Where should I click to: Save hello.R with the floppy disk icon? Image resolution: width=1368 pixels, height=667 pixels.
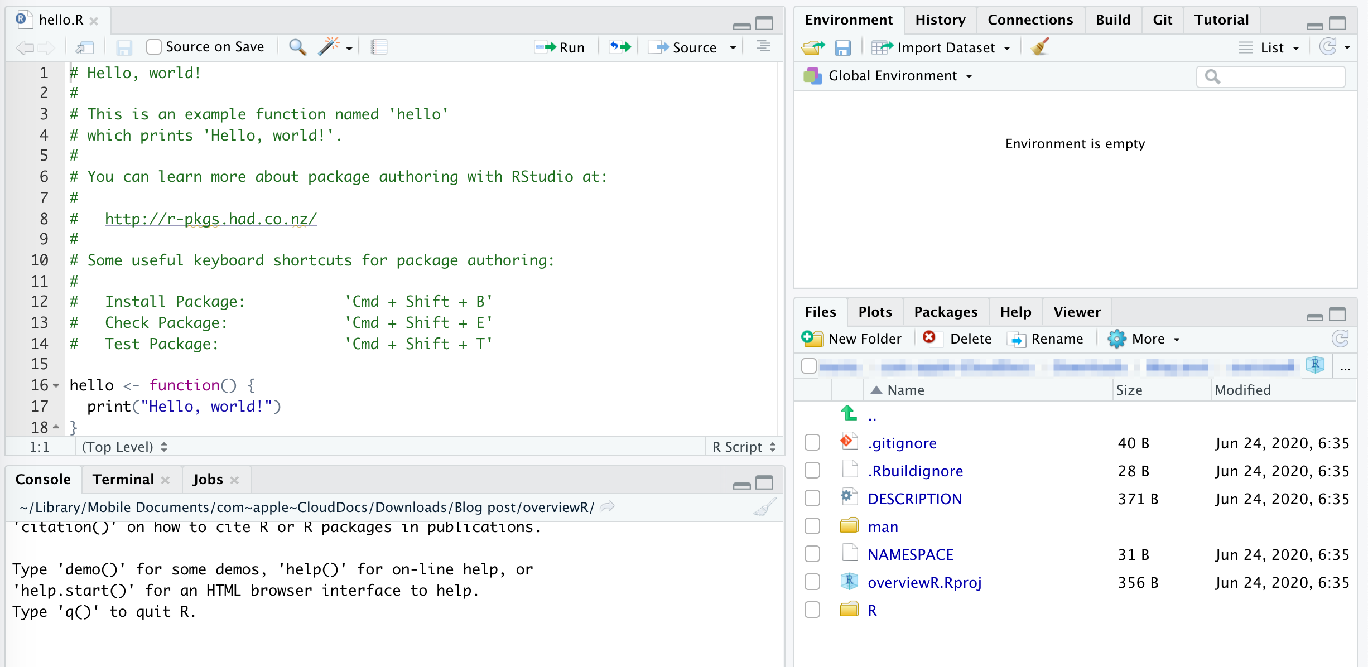point(124,48)
